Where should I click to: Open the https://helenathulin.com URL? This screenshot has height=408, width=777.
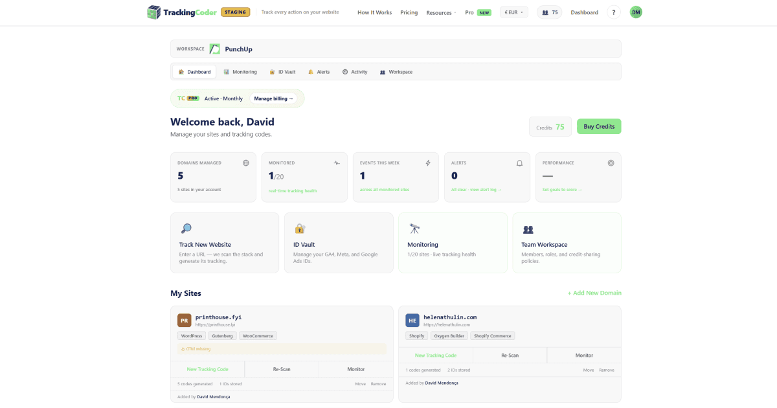point(447,324)
